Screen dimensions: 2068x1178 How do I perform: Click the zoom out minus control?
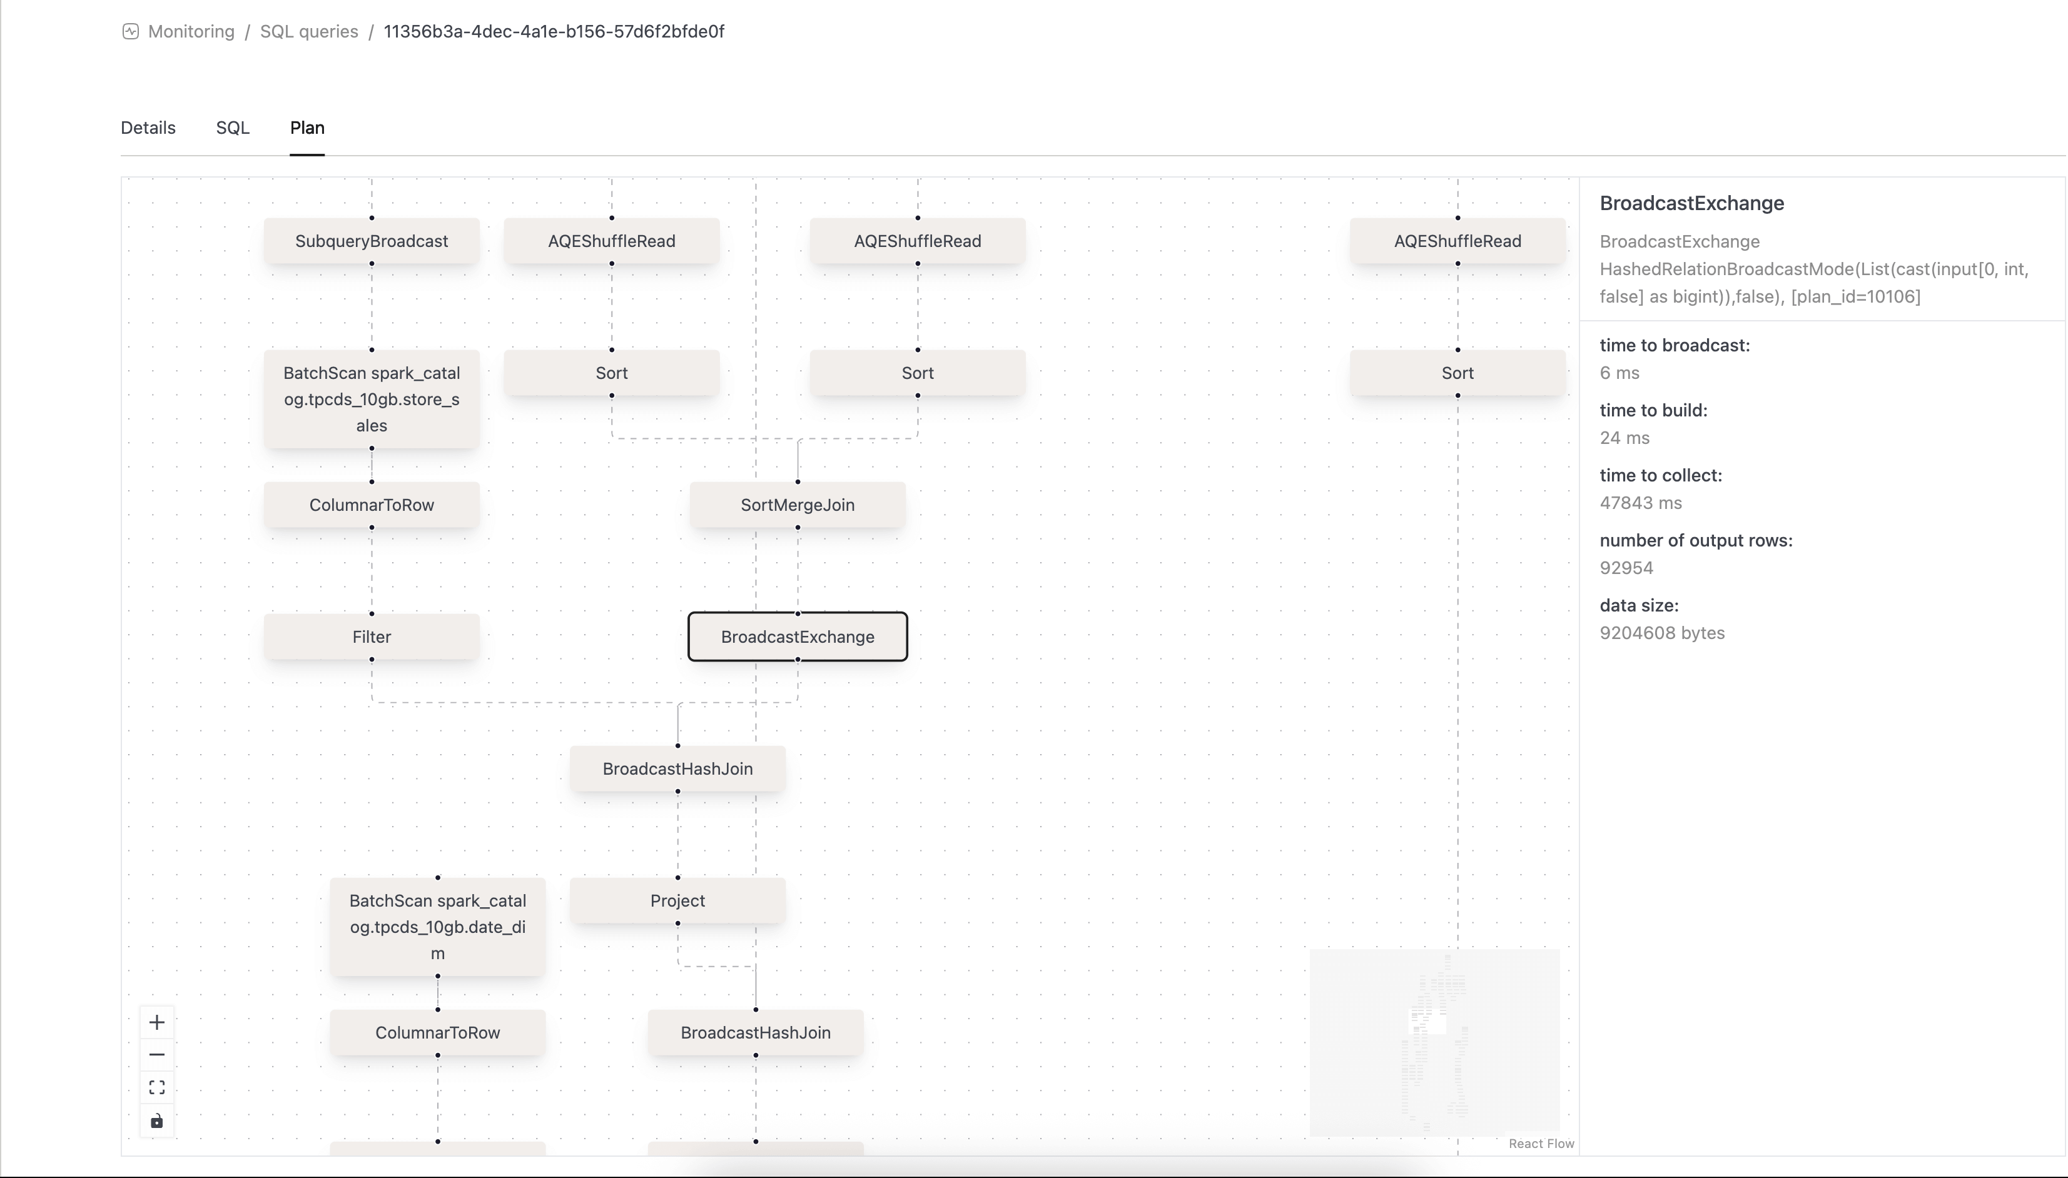(157, 1055)
